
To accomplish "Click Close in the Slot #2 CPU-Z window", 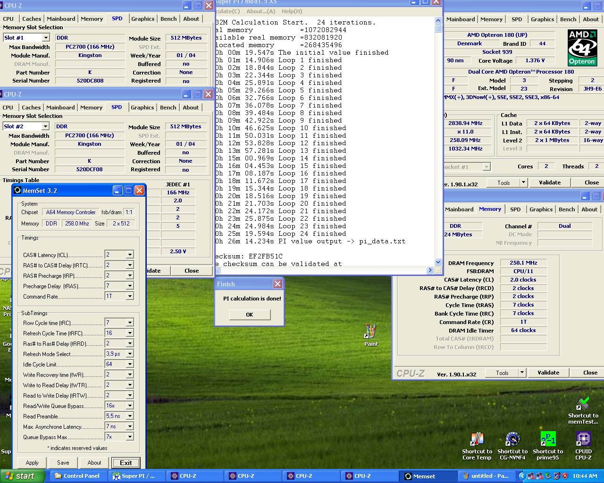I will (x=192, y=271).
